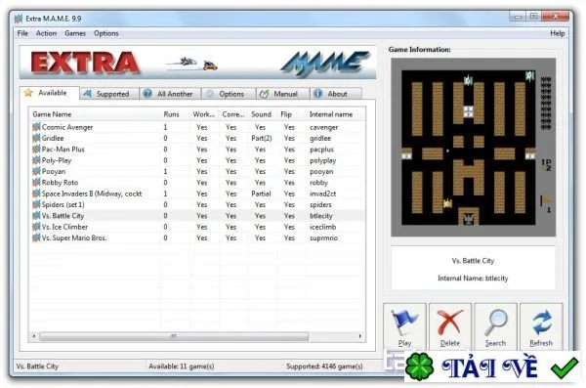Viewport: 586px width, 388px height.
Task: Open the Games menu
Action: click(75, 33)
